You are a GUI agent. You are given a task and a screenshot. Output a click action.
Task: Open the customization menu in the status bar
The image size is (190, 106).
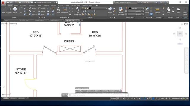tap(187, 99)
